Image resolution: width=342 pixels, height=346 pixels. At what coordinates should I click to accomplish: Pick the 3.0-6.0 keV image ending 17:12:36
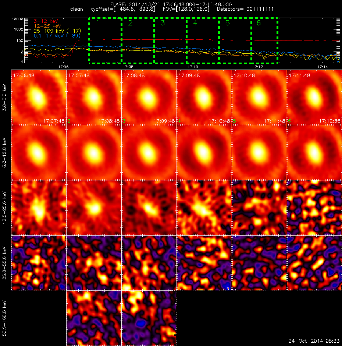click(314, 97)
